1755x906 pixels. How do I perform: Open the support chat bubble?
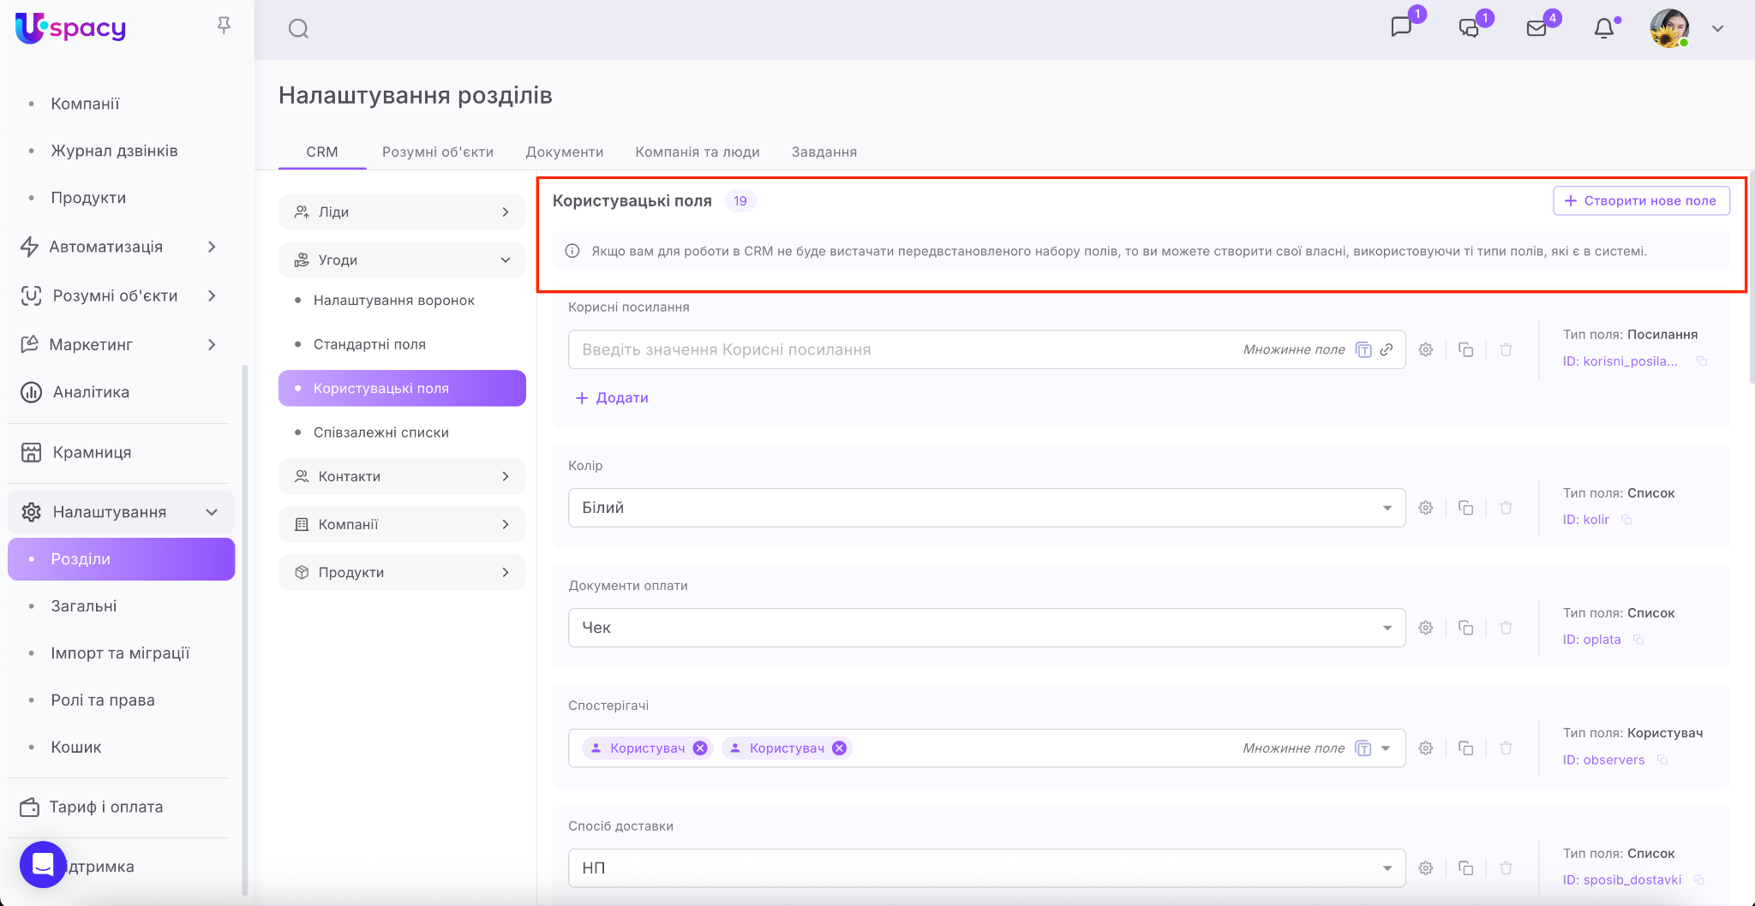click(43, 865)
